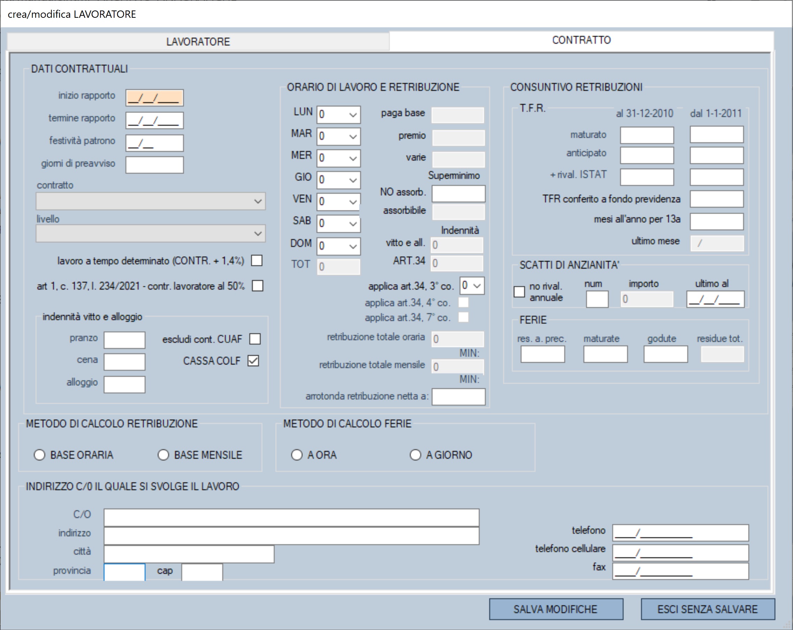Toggle no rival. annuale checkbox

click(519, 292)
